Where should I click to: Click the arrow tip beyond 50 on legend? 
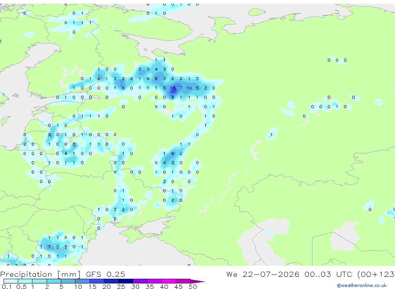coord(198,281)
